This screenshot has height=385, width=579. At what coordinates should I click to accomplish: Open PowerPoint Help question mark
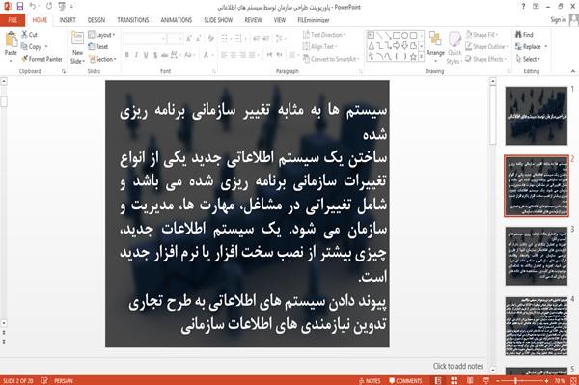click(523, 7)
